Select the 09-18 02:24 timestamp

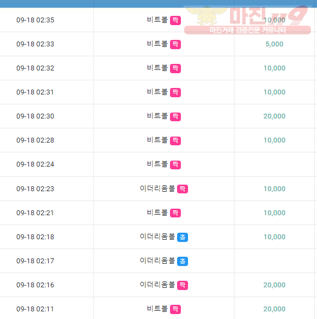tap(35, 164)
